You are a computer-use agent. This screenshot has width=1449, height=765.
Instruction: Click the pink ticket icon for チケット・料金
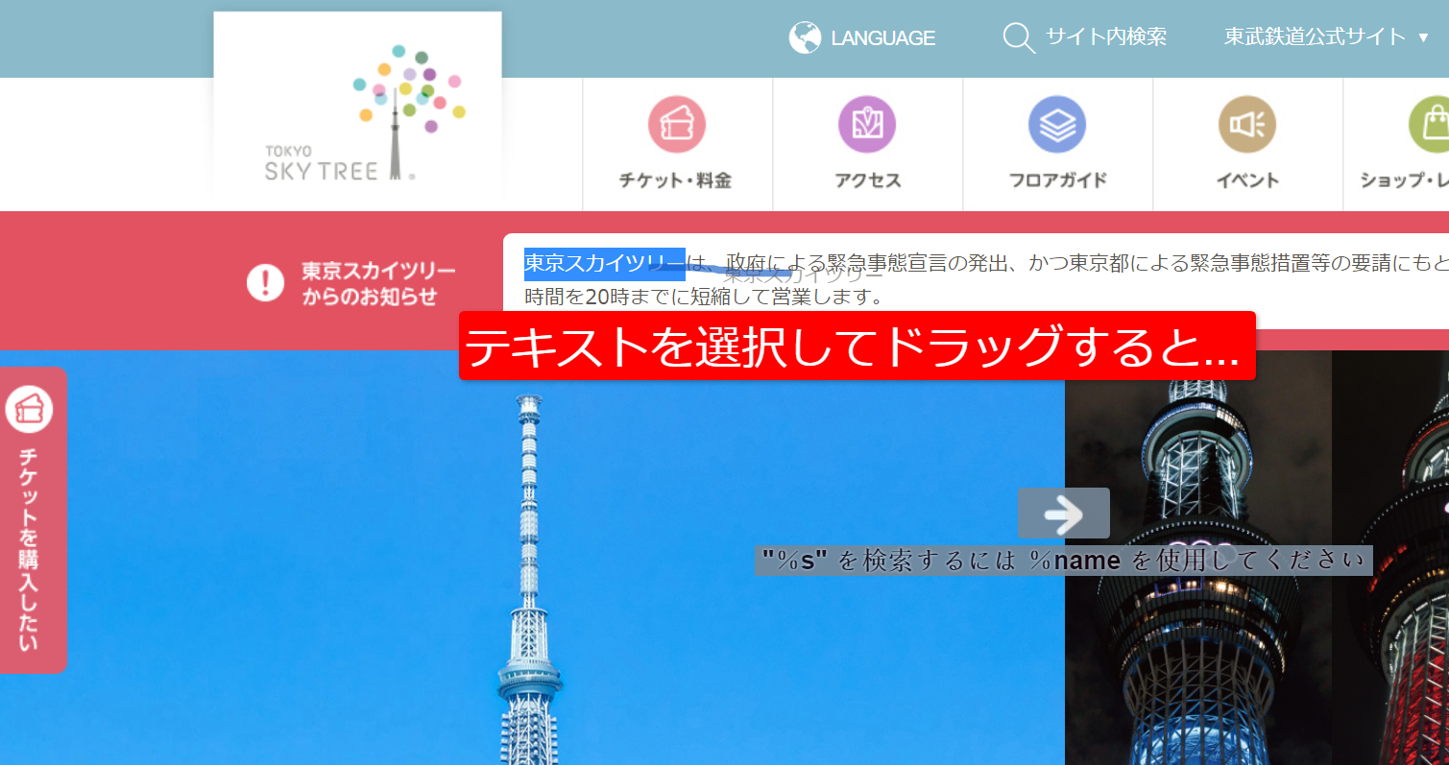[677, 125]
